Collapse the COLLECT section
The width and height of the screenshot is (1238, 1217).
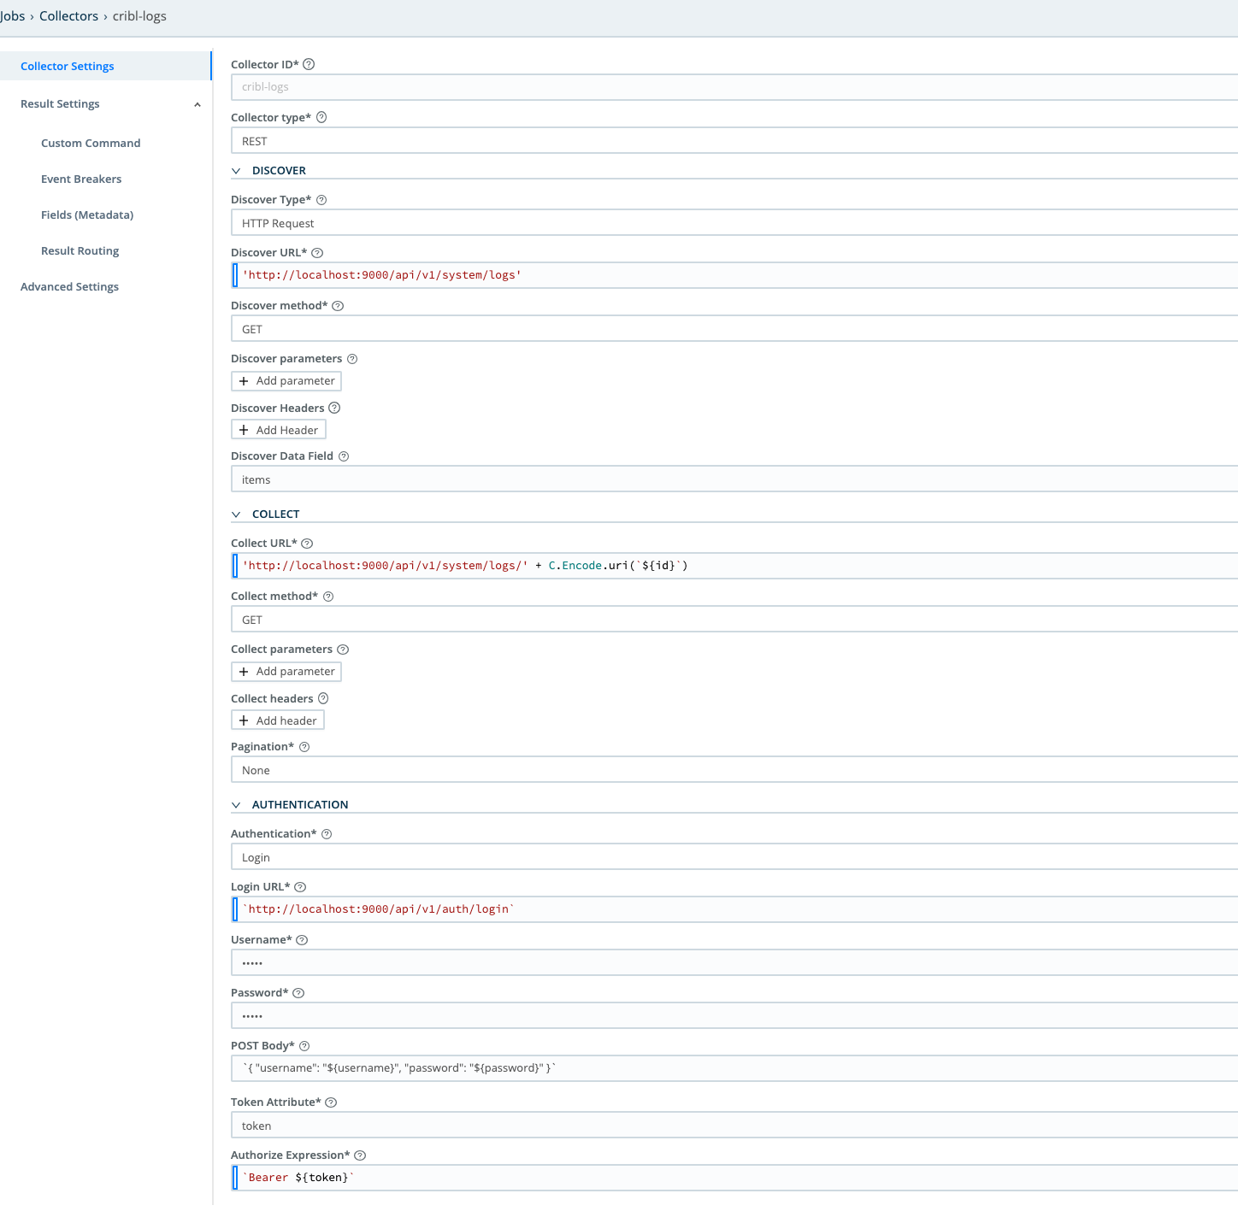(237, 514)
